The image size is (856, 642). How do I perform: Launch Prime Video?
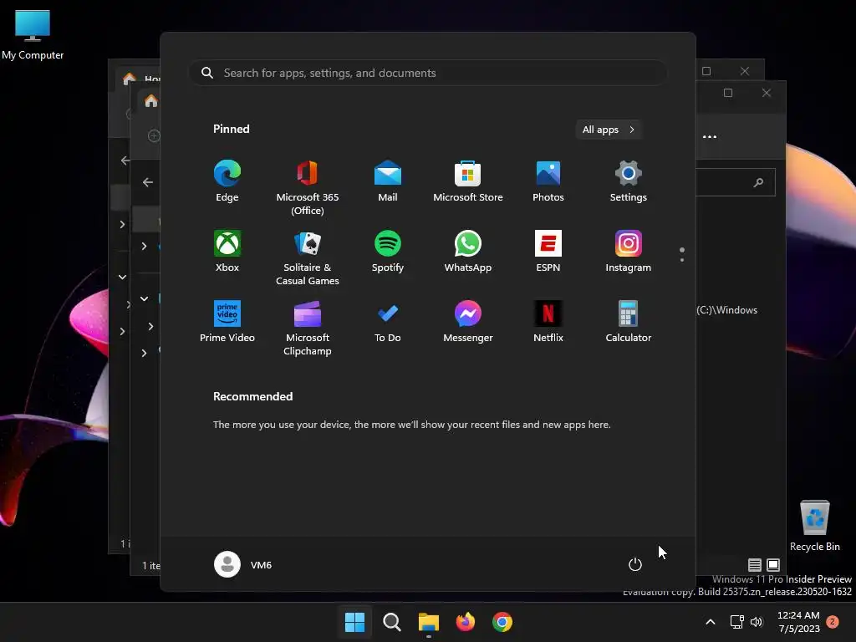[x=227, y=322]
